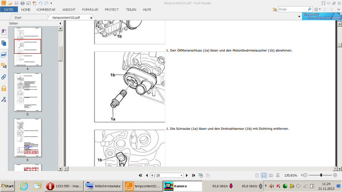The width and height of the screenshot is (342, 192).
Task: Enable continuous page view mode
Action: 264,175
